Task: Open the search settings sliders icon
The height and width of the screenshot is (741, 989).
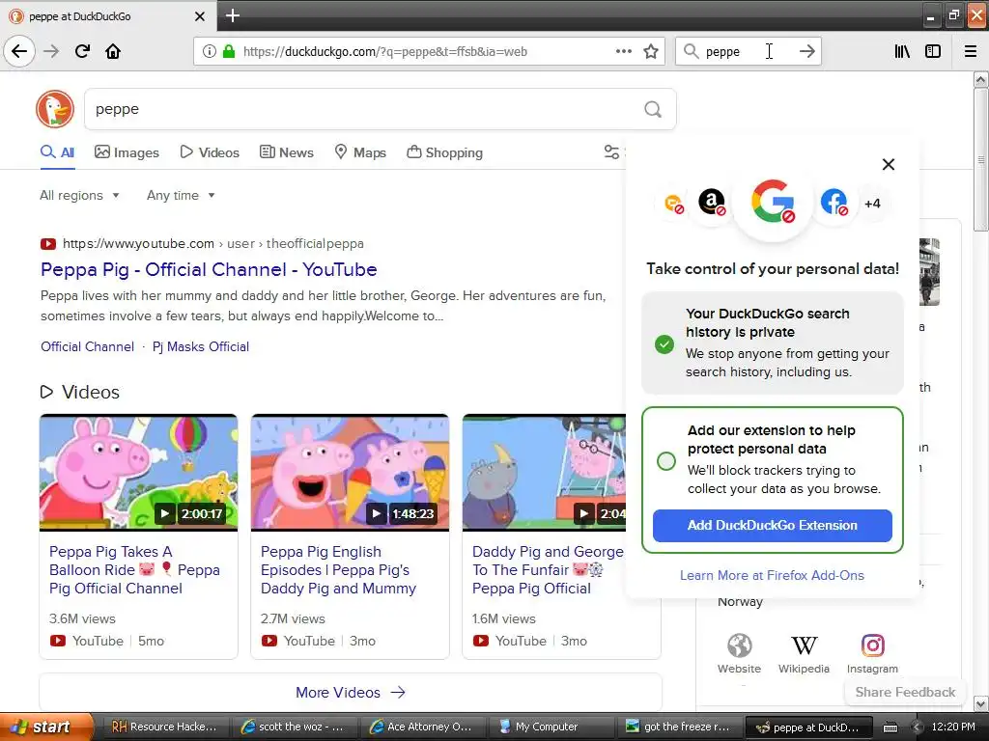Action: pyautogui.click(x=611, y=151)
